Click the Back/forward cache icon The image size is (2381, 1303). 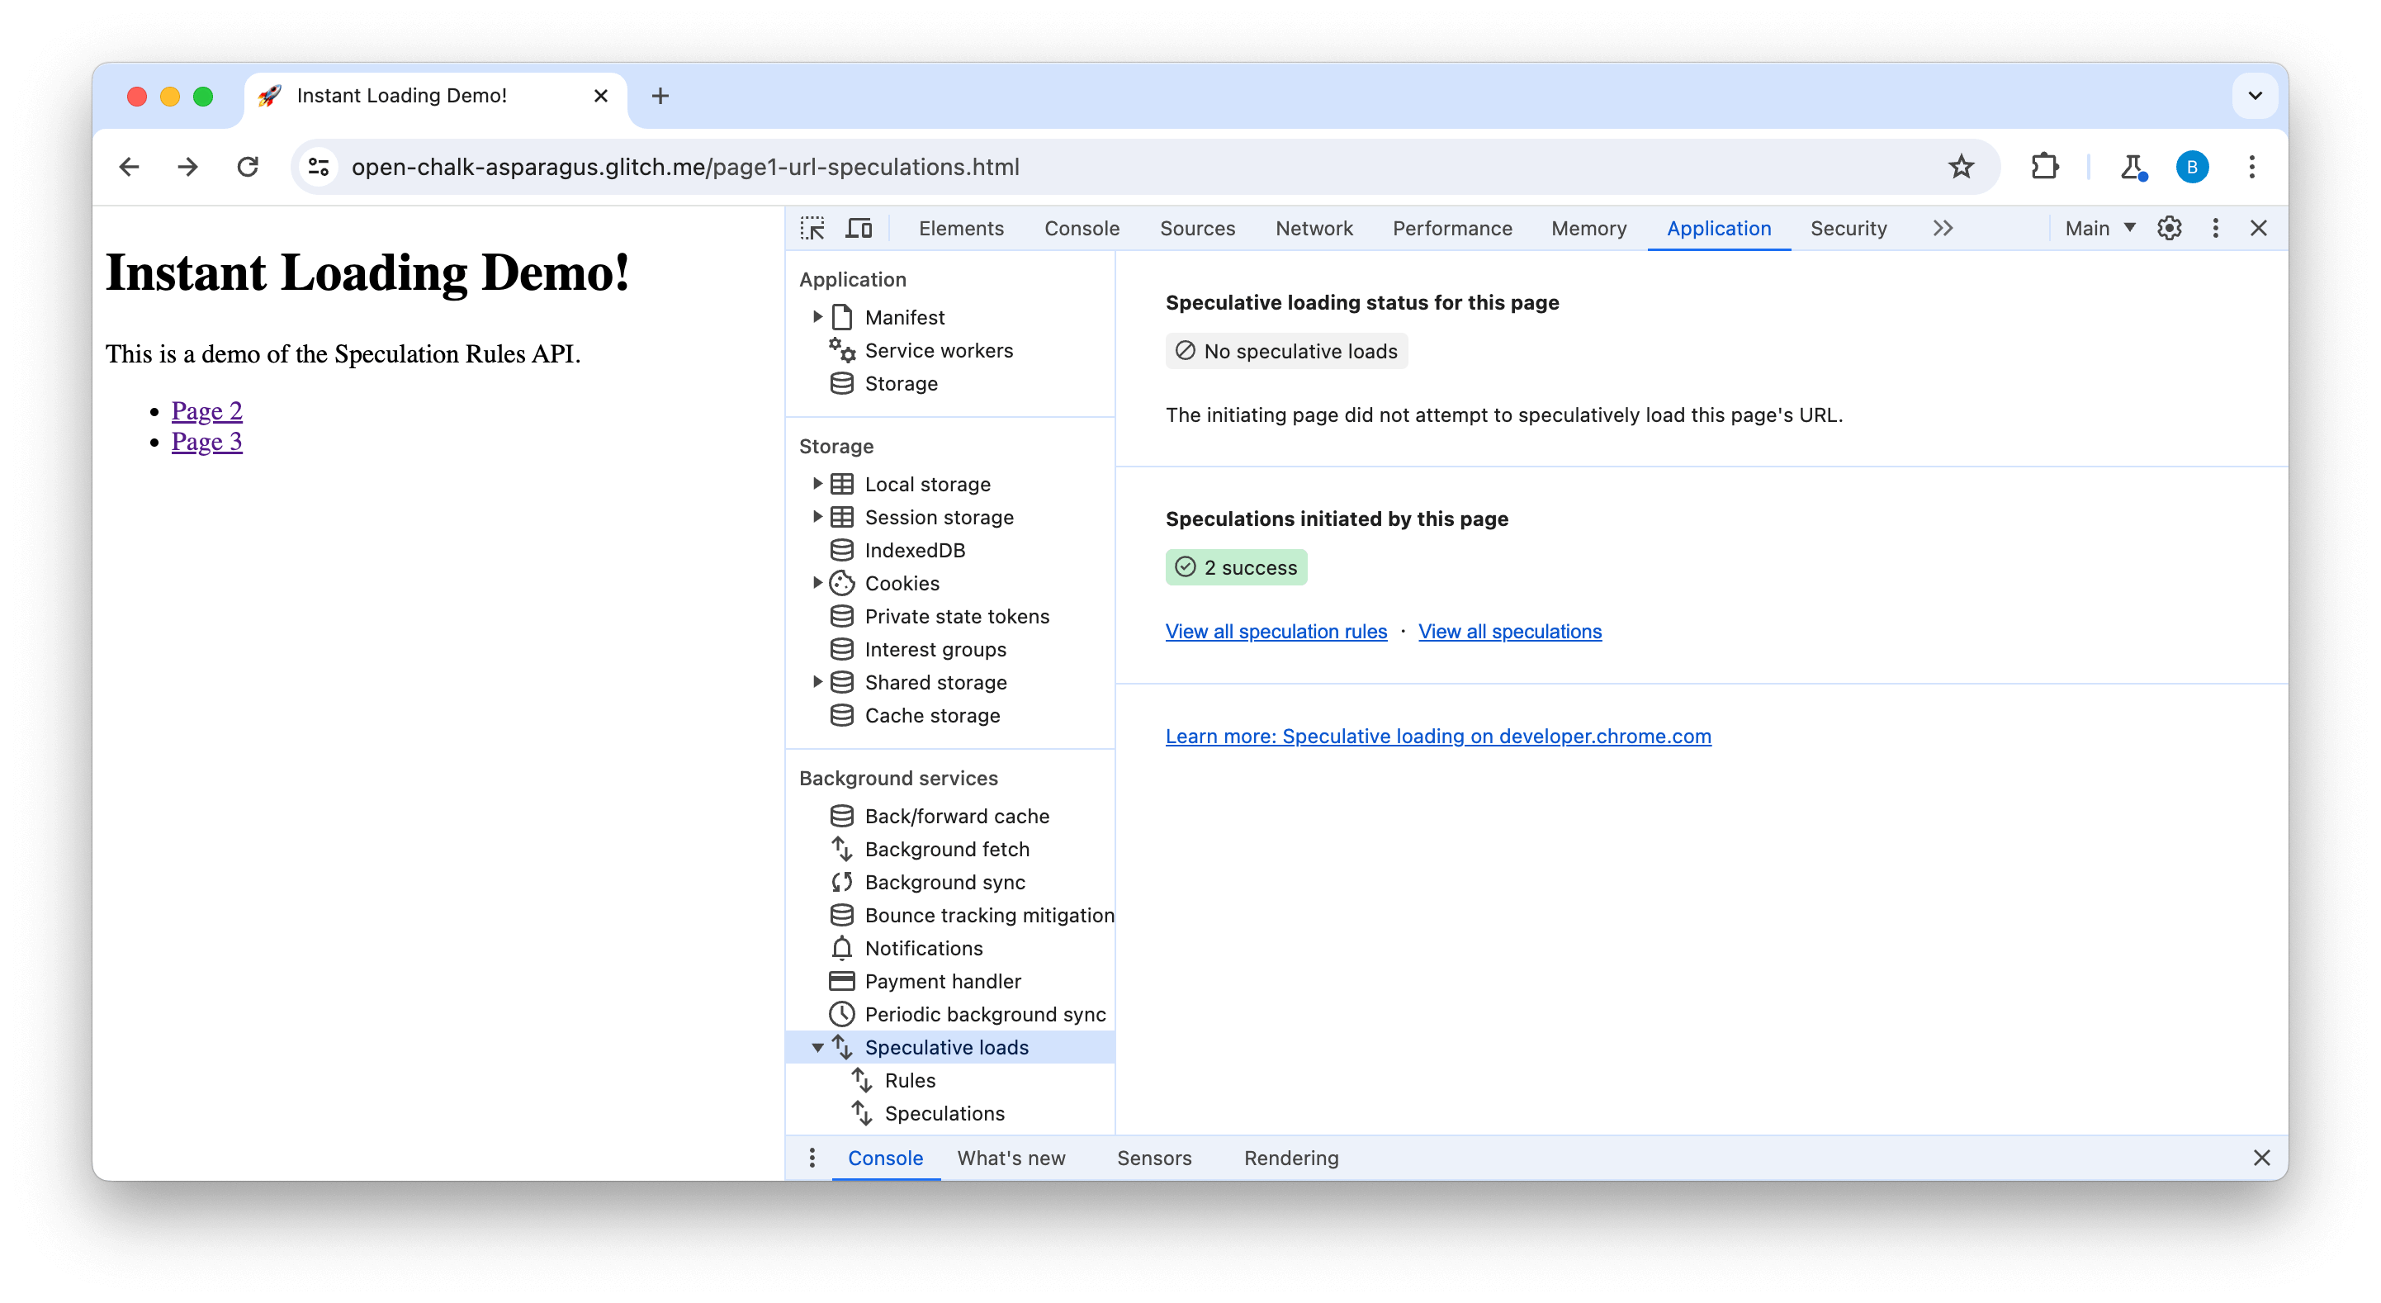842,815
